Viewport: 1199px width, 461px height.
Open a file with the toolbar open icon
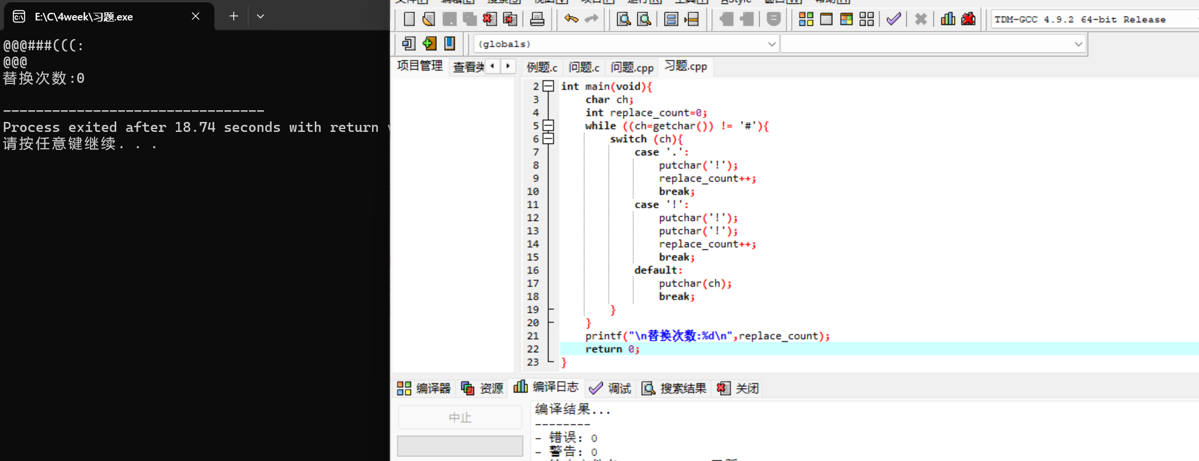[429, 19]
